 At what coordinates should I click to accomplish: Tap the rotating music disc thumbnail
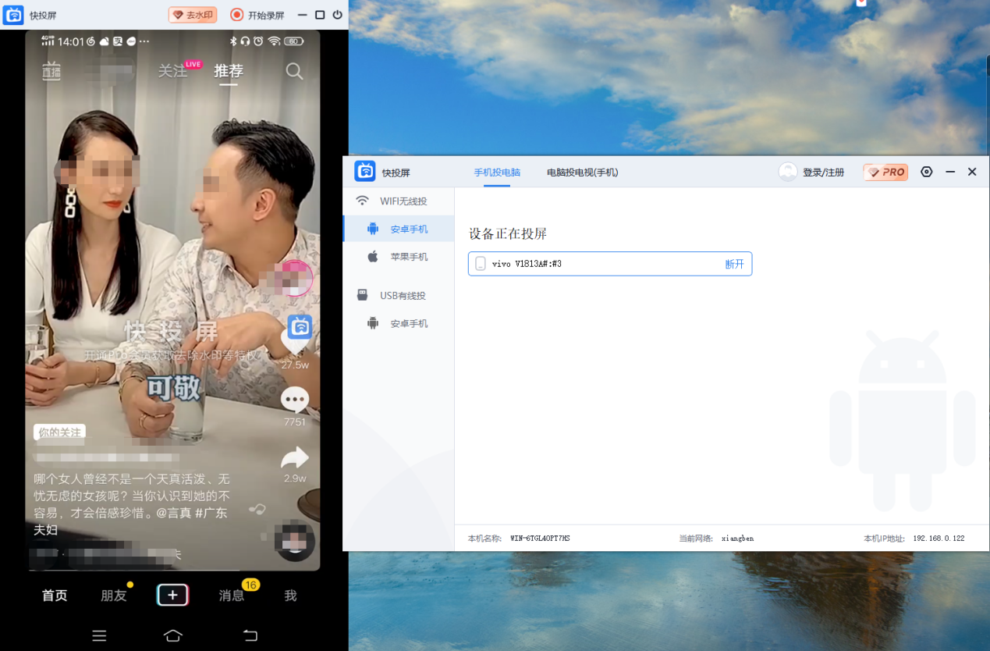point(295,540)
